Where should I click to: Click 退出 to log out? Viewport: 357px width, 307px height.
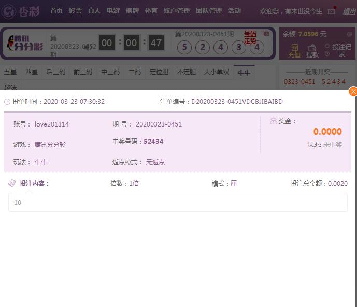350,11
